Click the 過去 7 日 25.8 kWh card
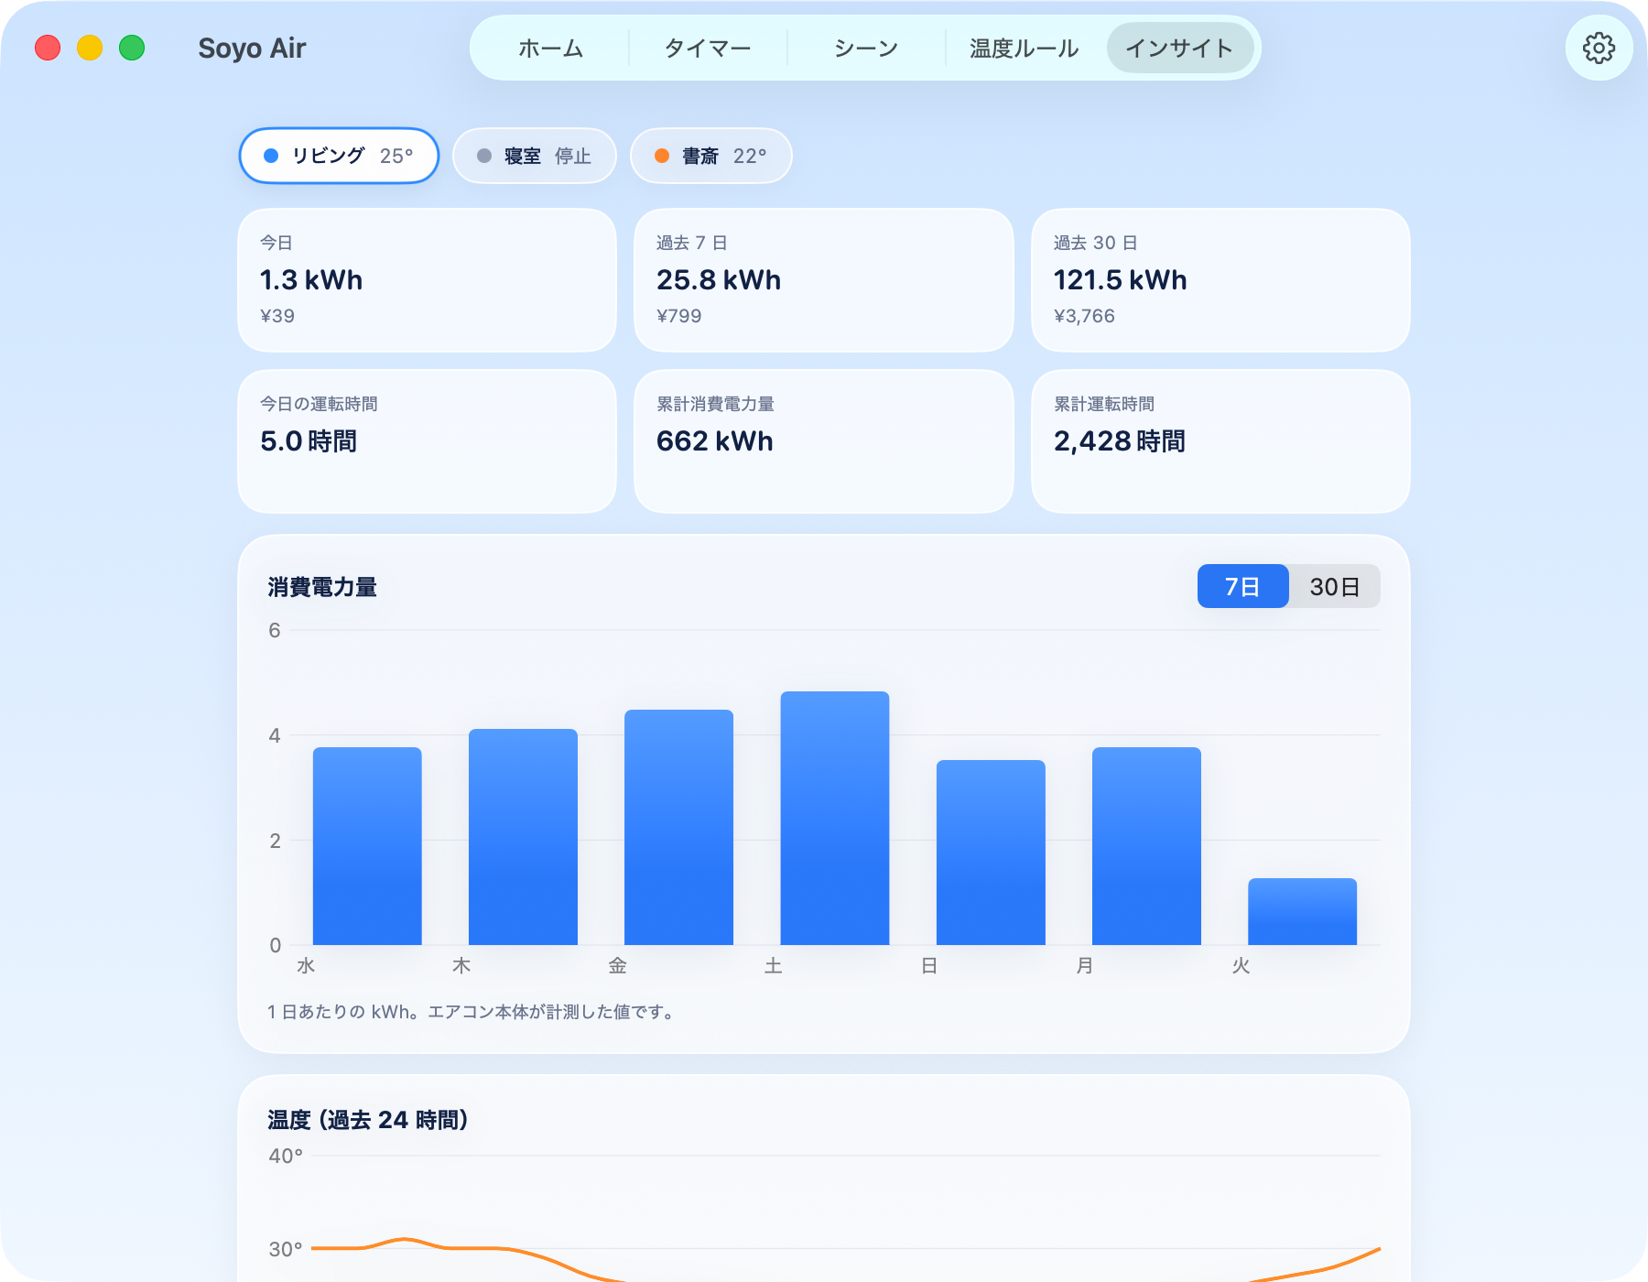 (824, 280)
